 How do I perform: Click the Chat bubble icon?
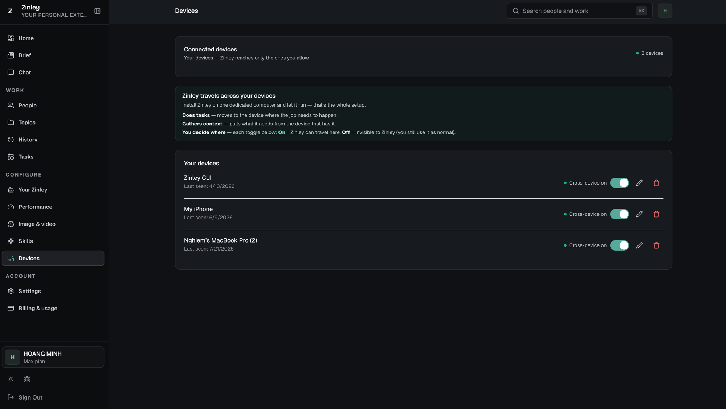[x=11, y=73]
